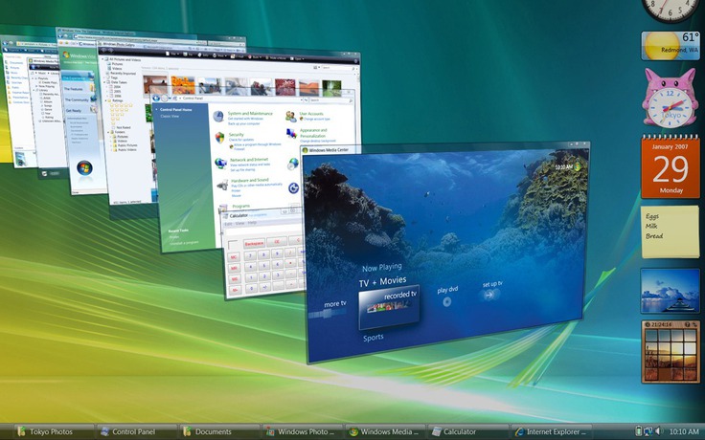This screenshot has width=705, height=440.
Task: Collapse the Ratings node in Photo Gallery
Action: pos(107,100)
